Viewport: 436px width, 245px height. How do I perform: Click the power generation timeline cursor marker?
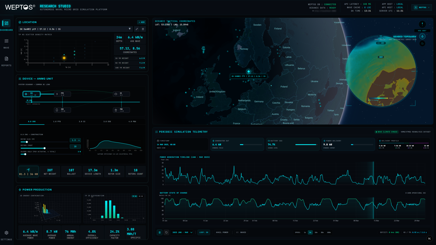(x=373, y=174)
